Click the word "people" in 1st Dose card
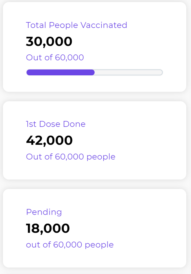Screen dimensions: 191x274 coord(101,157)
